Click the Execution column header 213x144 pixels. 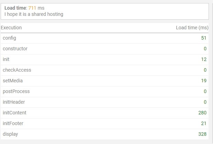point(11,28)
